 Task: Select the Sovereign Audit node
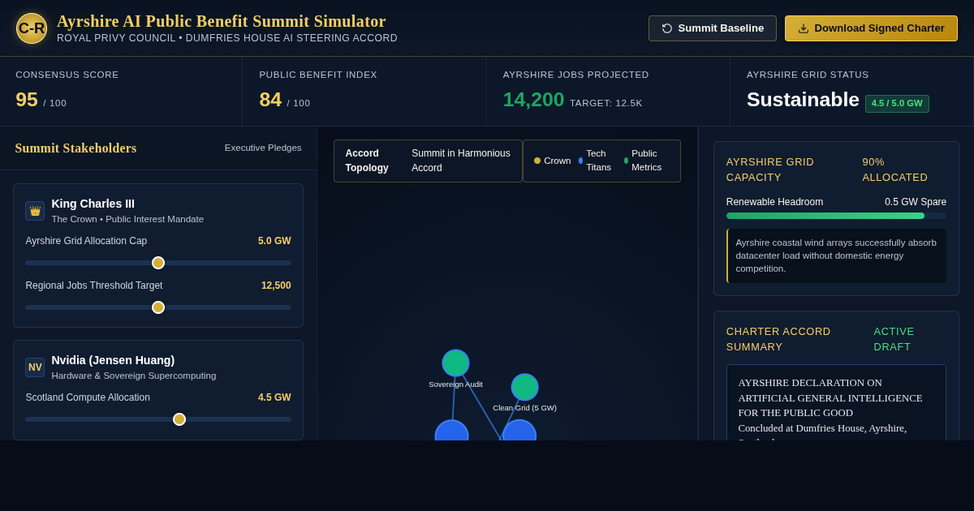tap(455, 363)
